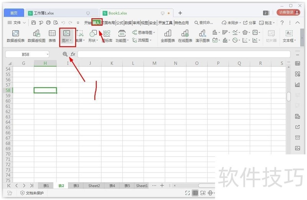Switch to full screen view in status bar

pos(187,193)
